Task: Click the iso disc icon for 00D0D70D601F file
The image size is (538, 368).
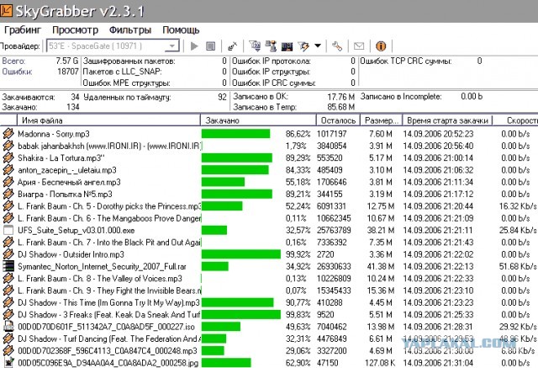Action: [x=8, y=327]
